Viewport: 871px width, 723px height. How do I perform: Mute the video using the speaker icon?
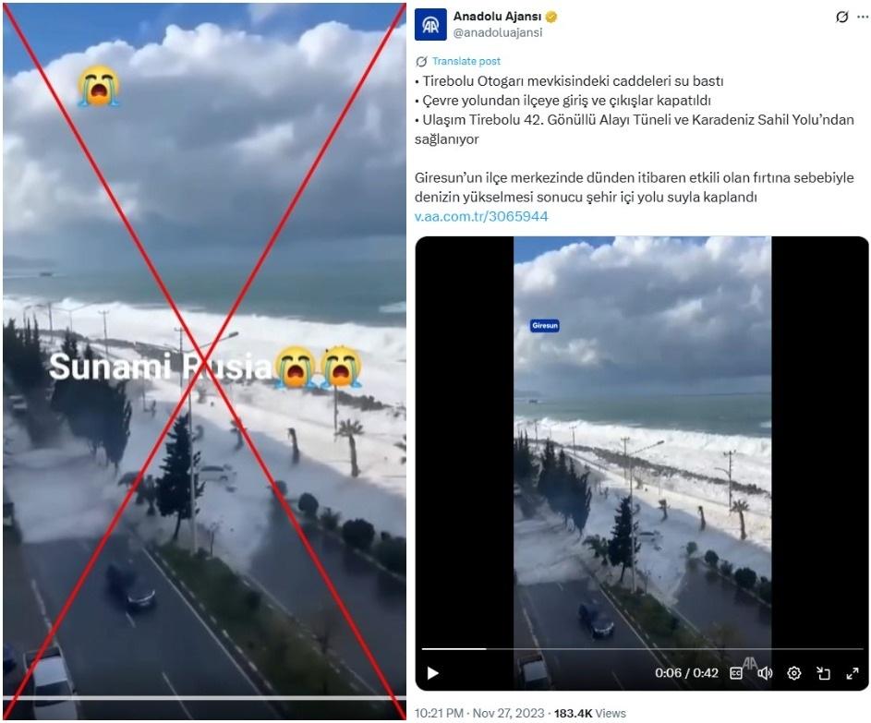[765, 673]
